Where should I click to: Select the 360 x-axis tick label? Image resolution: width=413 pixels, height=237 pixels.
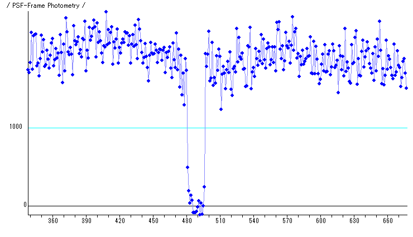[53, 221]
